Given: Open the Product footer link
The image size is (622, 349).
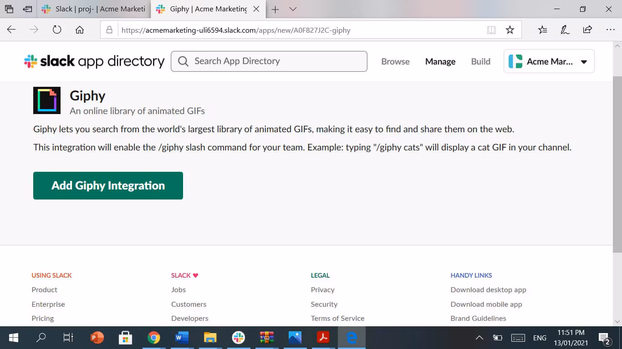Looking at the screenshot, I should point(45,289).
